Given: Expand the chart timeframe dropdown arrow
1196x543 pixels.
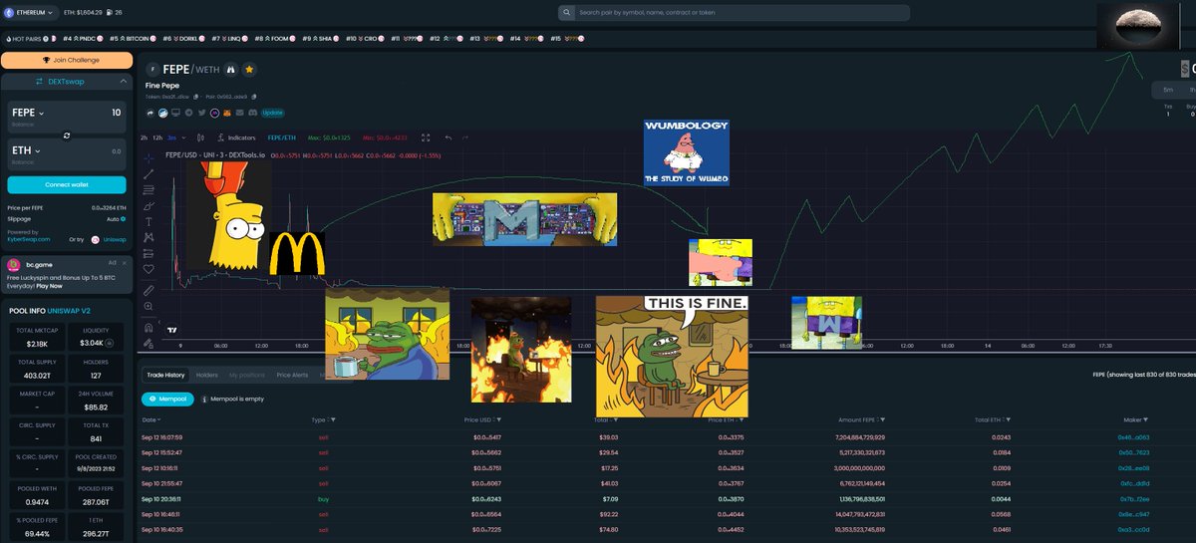Looking at the screenshot, I should coord(183,137).
